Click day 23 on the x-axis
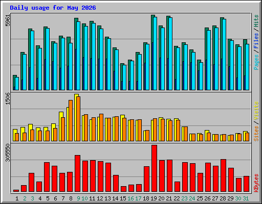This screenshot has width=262, height=204. (x=184, y=198)
